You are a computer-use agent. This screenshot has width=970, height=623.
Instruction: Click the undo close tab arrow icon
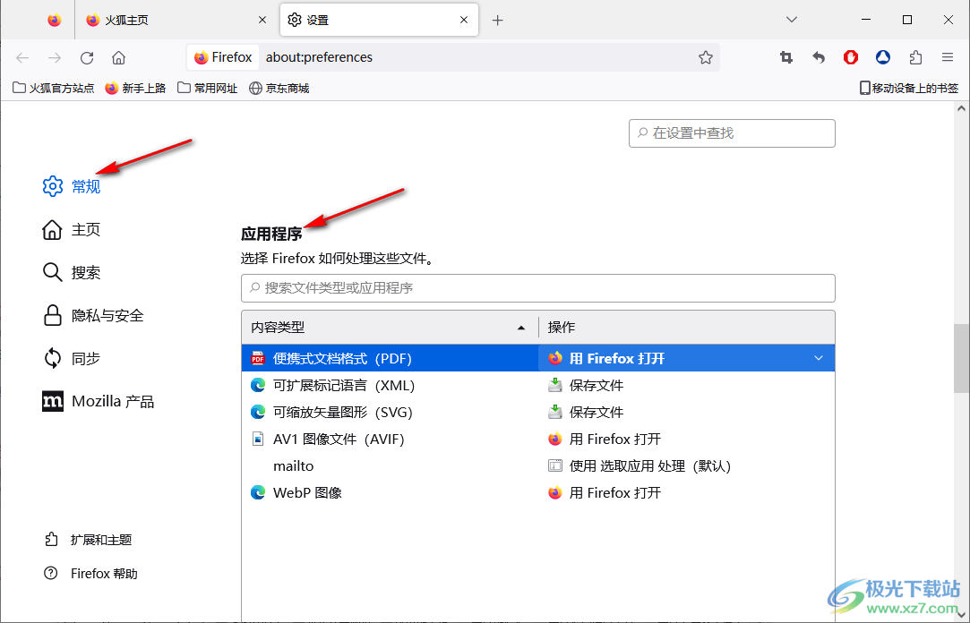click(819, 57)
